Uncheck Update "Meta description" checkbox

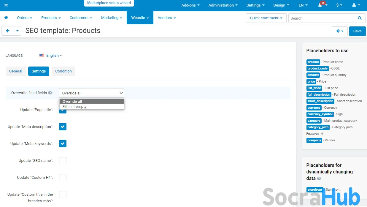(63, 127)
